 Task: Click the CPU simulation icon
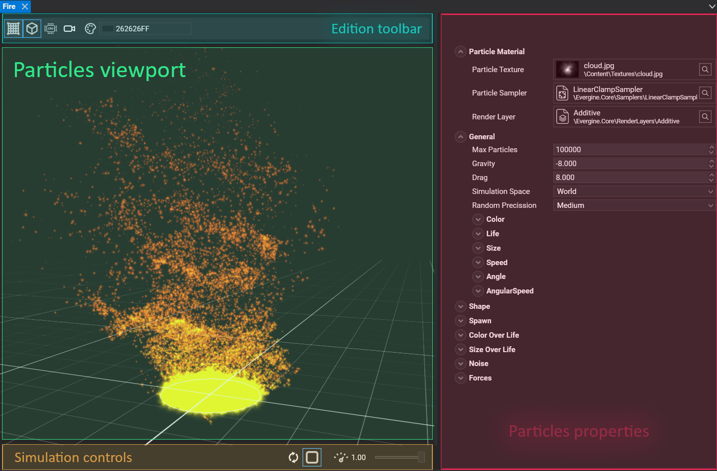pos(51,29)
